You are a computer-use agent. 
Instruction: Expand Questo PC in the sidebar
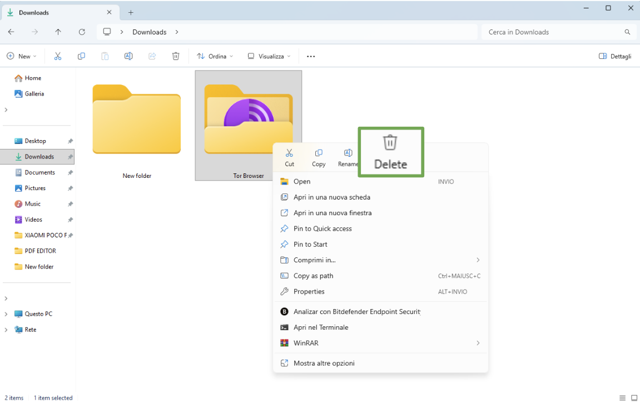(6, 314)
